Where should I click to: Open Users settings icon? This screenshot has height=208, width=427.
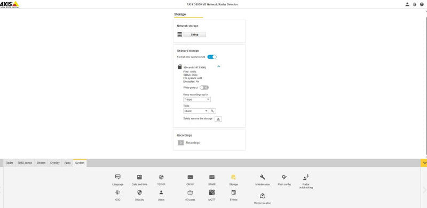coord(161,193)
